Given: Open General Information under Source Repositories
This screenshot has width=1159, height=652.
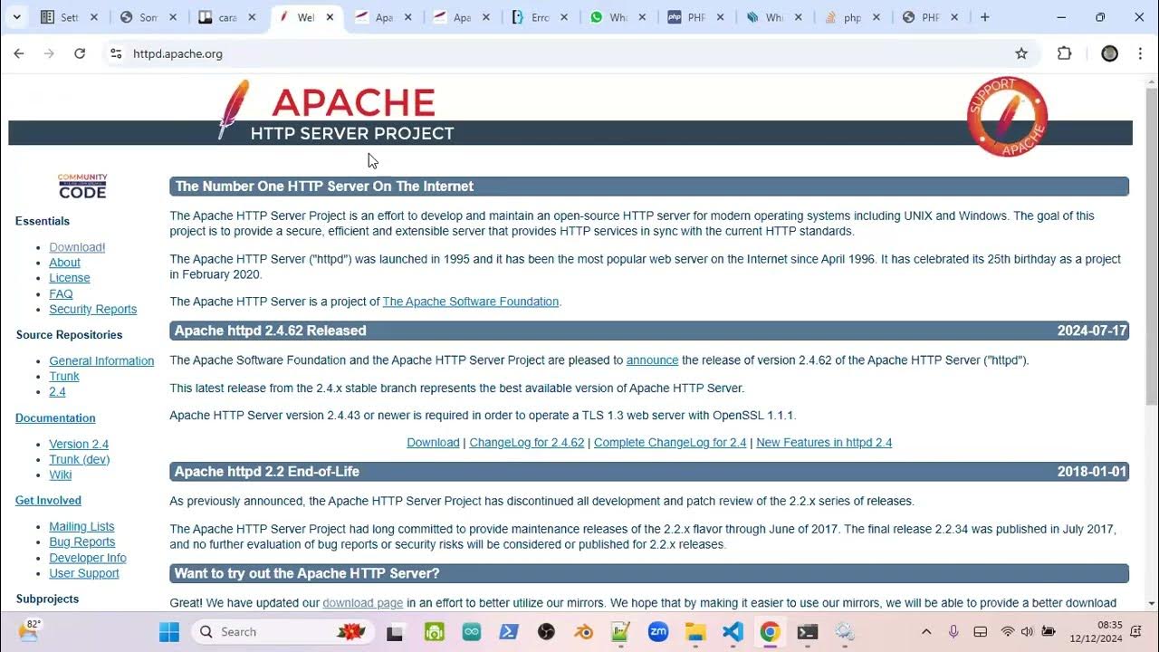Looking at the screenshot, I should (x=101, y=360).
